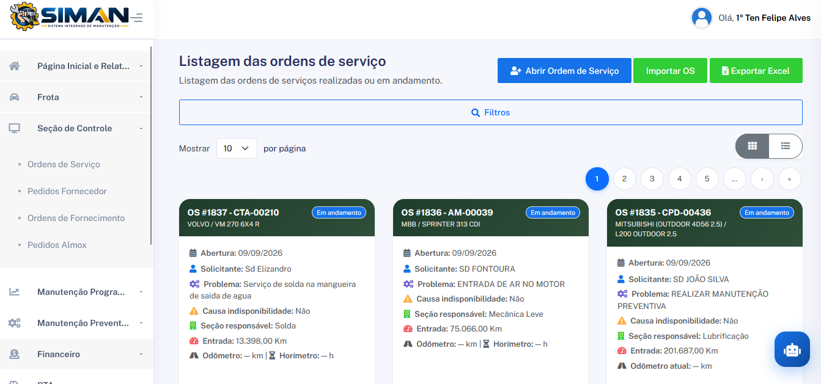Expand the Manutenção Preventiva menu

tap(76, 323)
